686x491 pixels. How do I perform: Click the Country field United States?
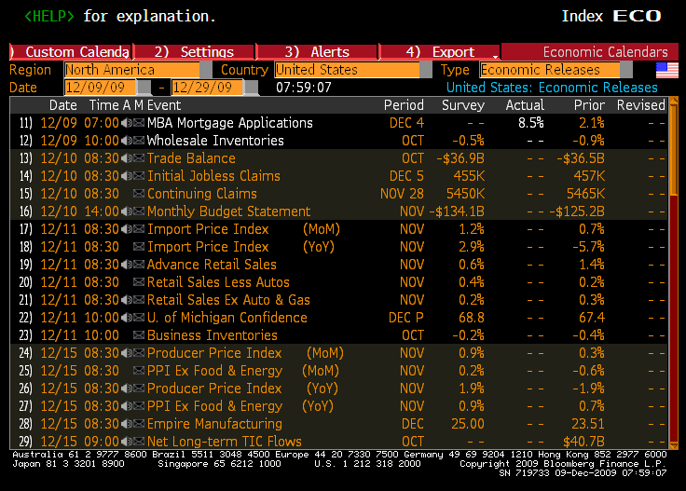[x=348, y=70]
